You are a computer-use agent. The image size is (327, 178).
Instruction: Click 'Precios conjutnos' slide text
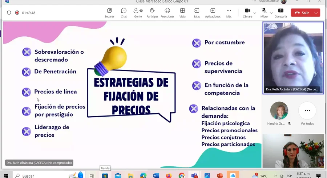click(x=223, y=137)
